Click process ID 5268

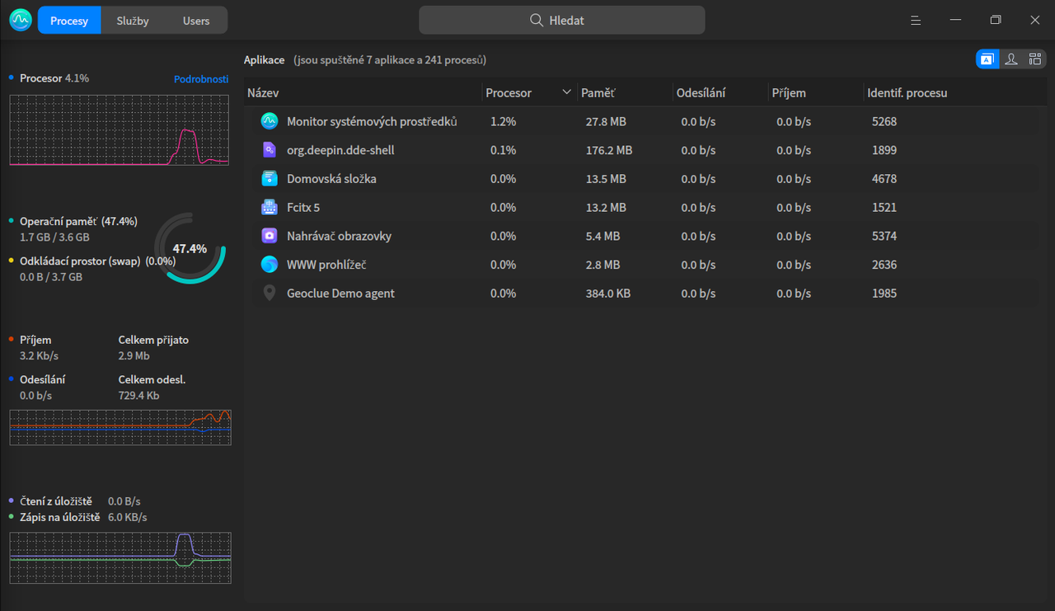(x=884, y=121)
